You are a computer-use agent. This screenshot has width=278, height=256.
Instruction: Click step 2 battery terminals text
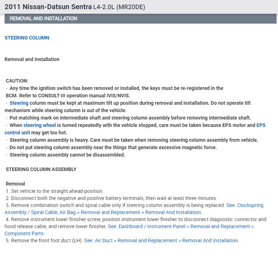coord(111,198)
